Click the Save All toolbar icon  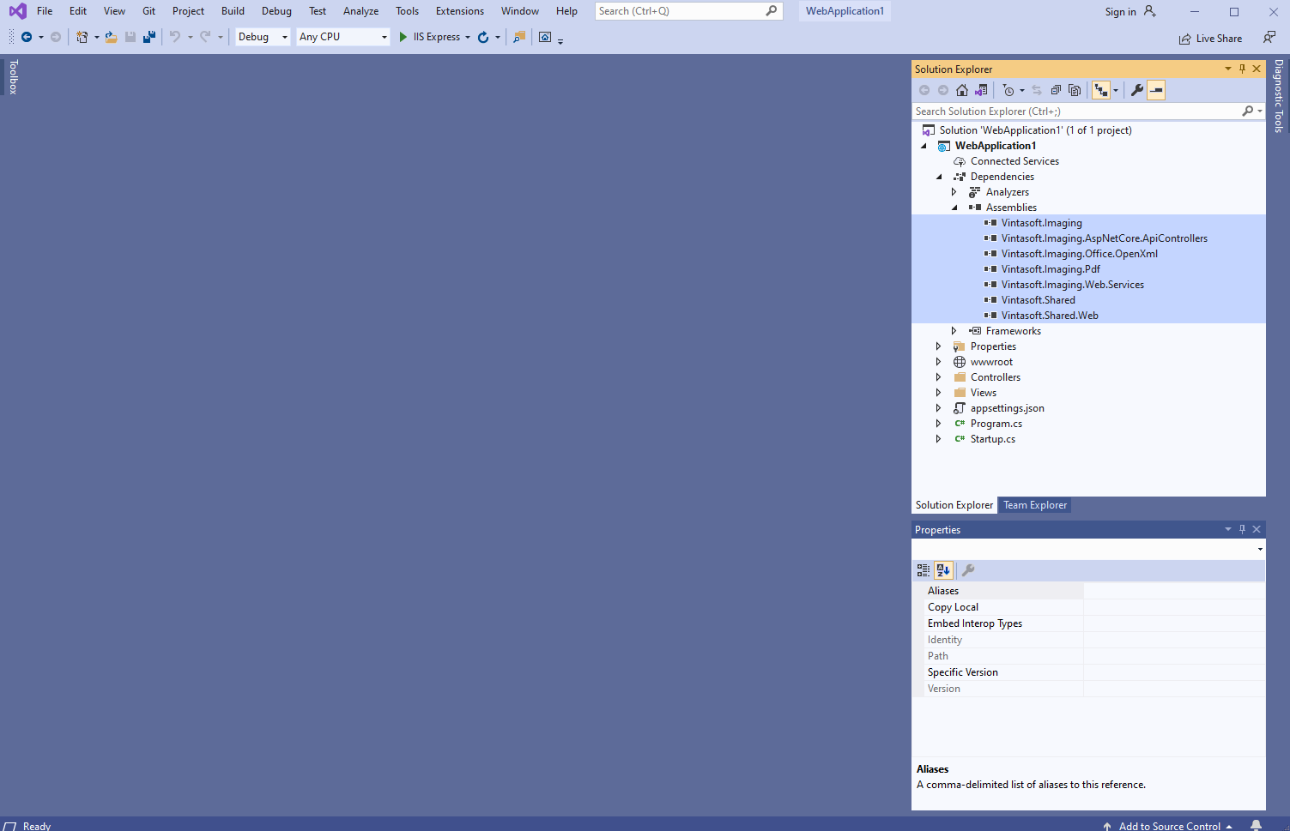click(149, 37)
